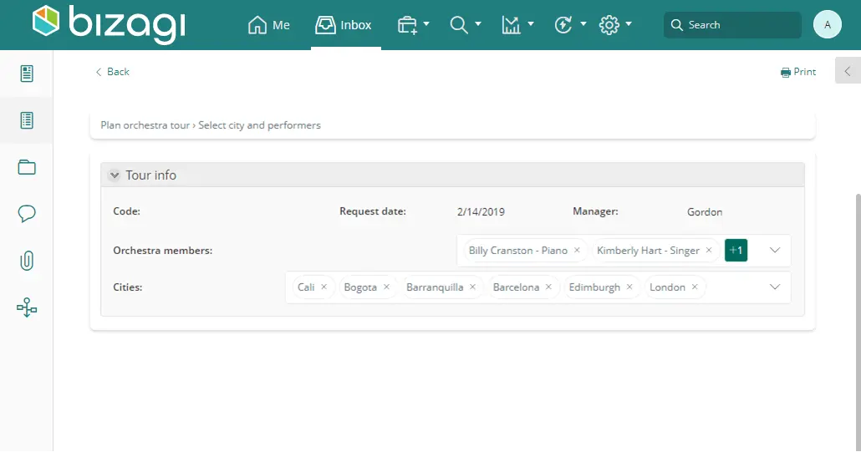Open the admin gear settings menu
This screenshot has height=452, width=861.
tap(615, 25)
